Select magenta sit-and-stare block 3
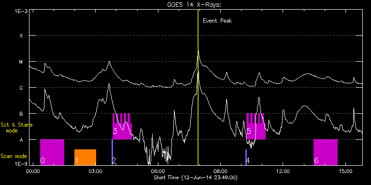Screen dimensions: 371x185 [122, 127]
